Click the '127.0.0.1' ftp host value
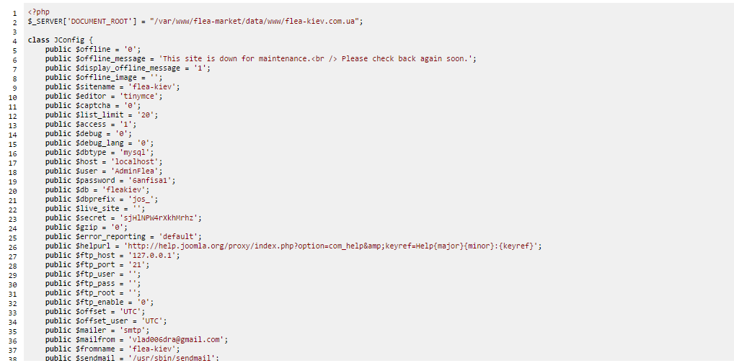 pos(154,255)
